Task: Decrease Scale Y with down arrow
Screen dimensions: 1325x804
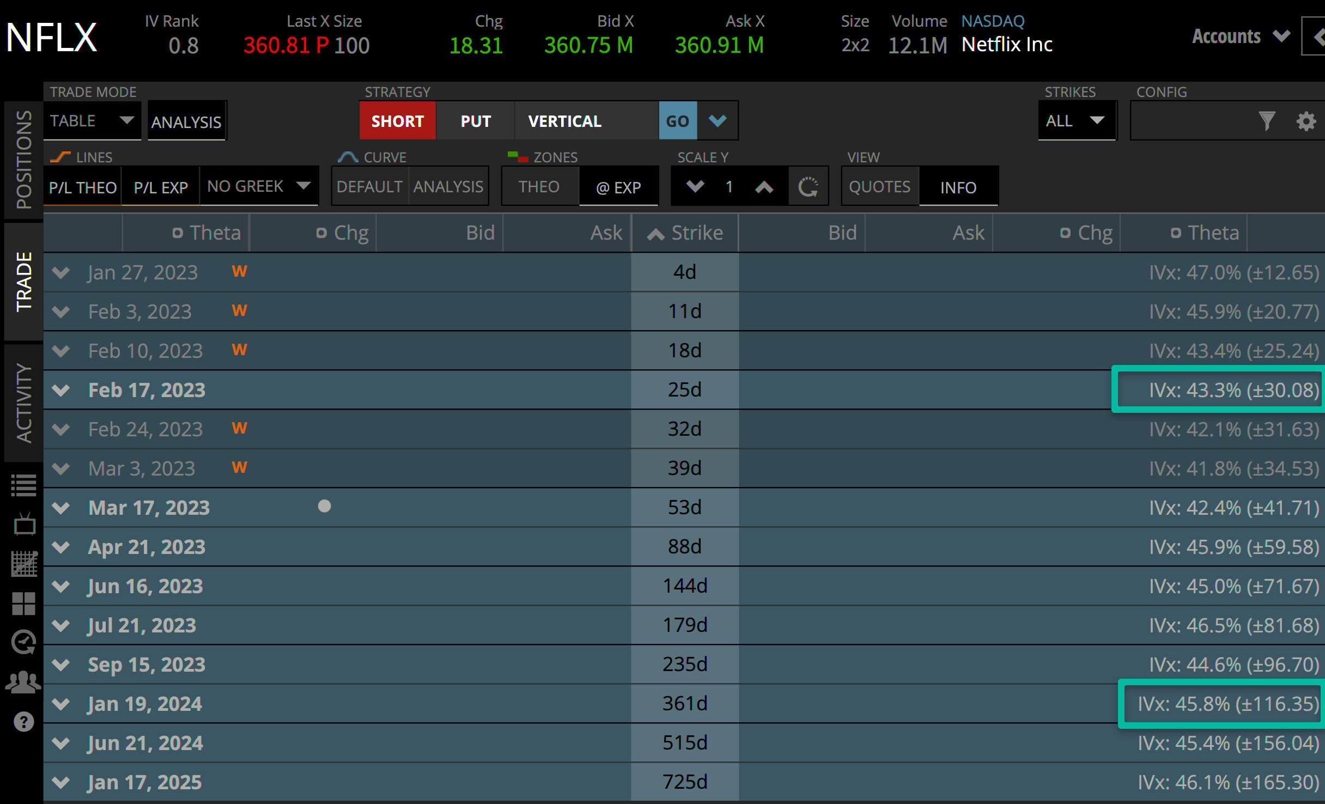Action: point(695,187)
